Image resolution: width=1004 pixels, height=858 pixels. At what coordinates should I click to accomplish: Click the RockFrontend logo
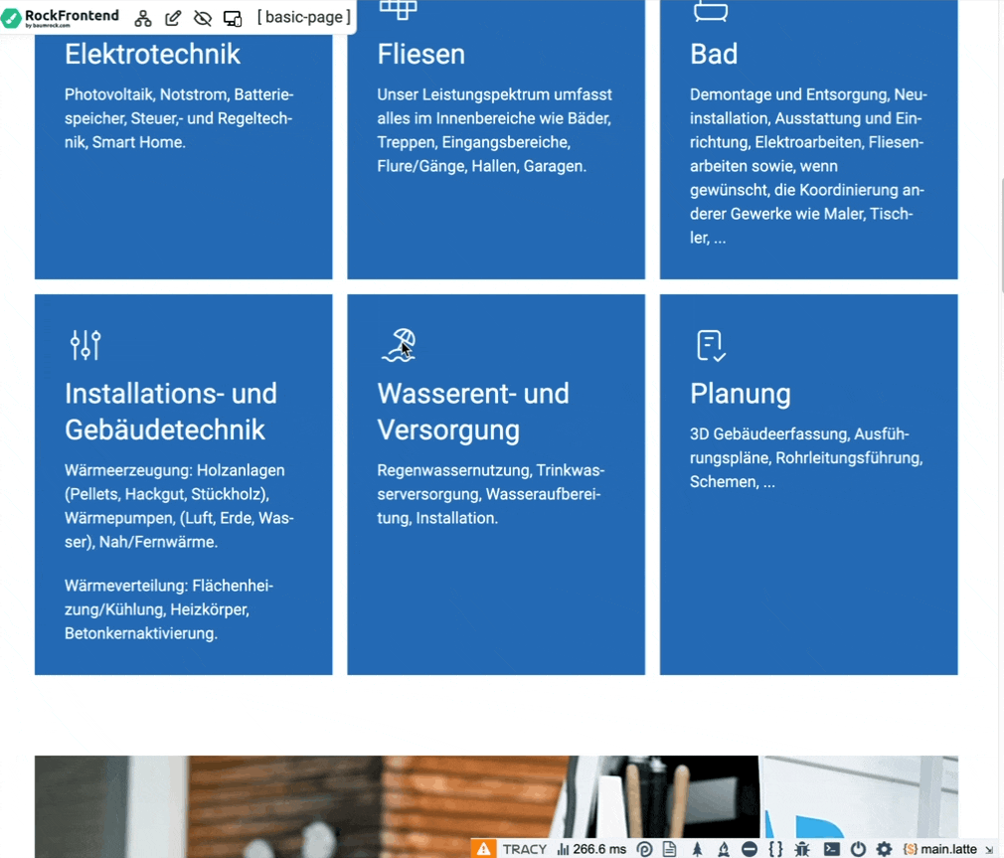point(62,17)
